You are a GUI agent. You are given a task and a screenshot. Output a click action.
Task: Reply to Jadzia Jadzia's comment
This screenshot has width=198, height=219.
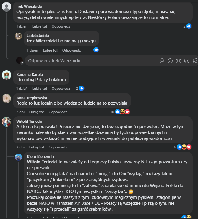(72, 50)
